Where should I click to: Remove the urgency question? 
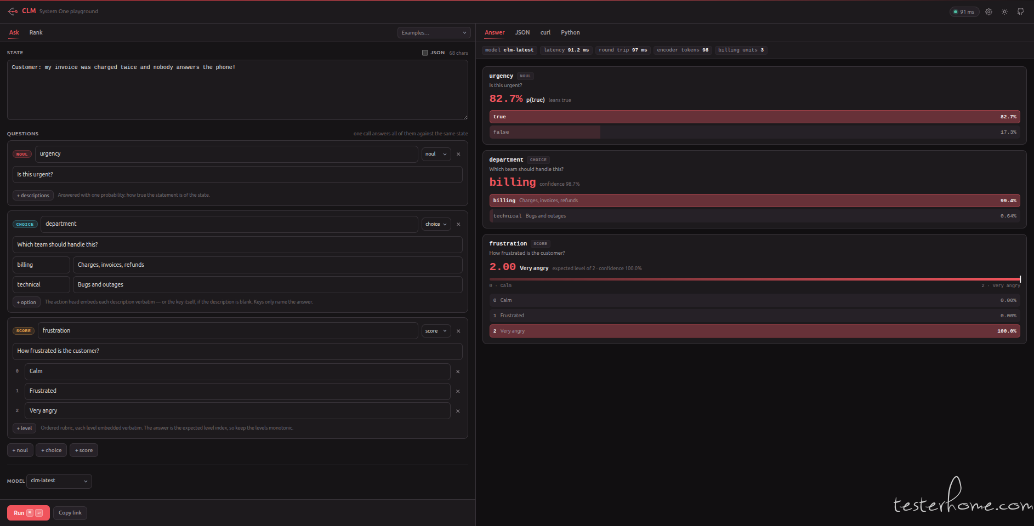click(x=458, y=154)
